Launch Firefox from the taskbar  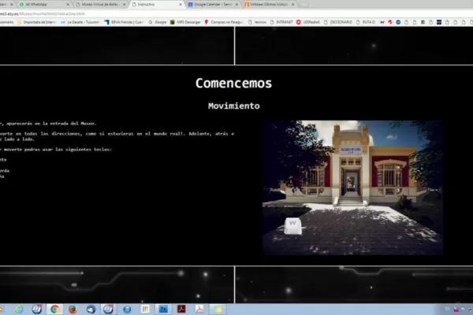click(x=73, y=309)
